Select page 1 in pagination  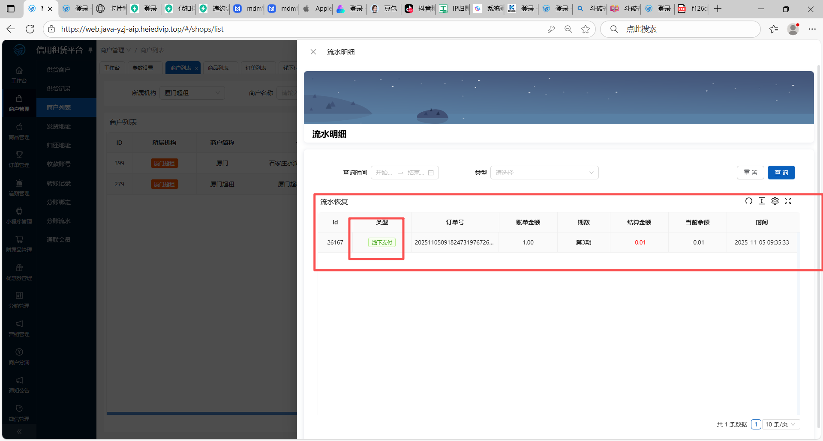[x=756, y=424]
